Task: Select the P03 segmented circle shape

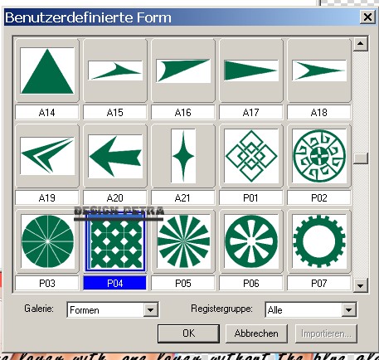Action: pos(47,241)
